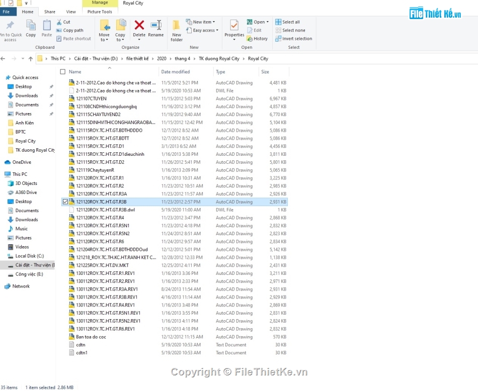478x391 pixels.
Task: Expand the Open button dropdown arrow
Action: [268, 22]
